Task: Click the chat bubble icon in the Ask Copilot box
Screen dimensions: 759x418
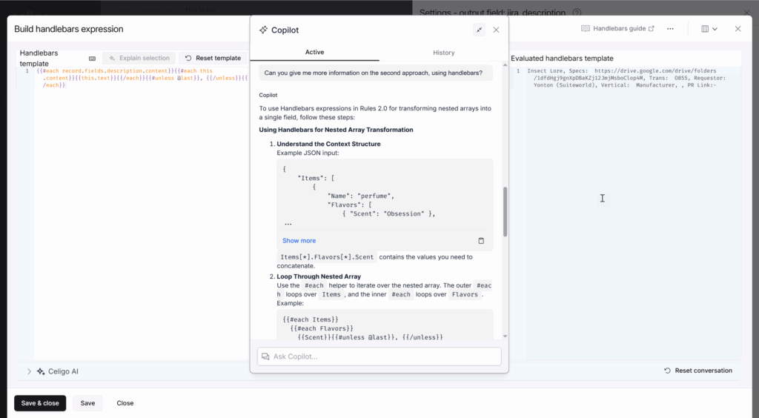Action: (265, 356)
